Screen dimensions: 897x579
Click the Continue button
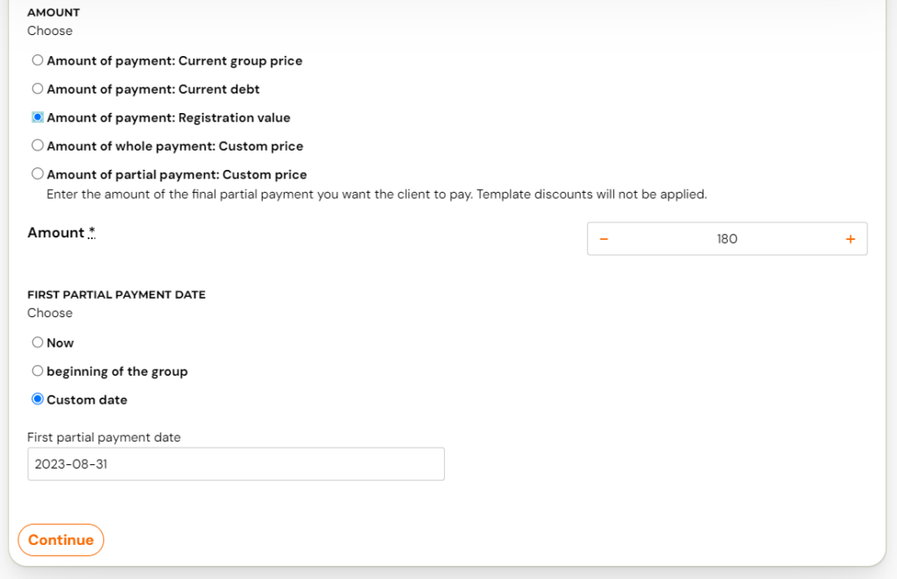pos(60,540)
